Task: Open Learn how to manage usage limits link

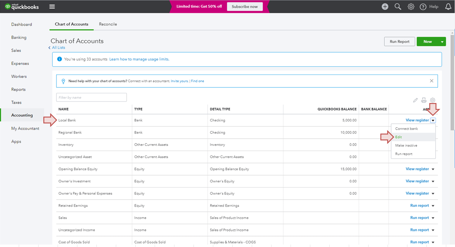Action: (139, 59)
